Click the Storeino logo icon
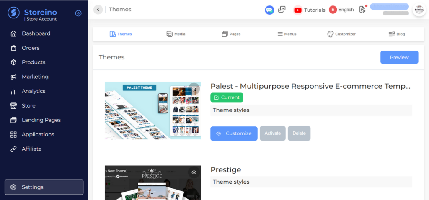The height and width of the screenshot is (200, 429). point(13,13)
